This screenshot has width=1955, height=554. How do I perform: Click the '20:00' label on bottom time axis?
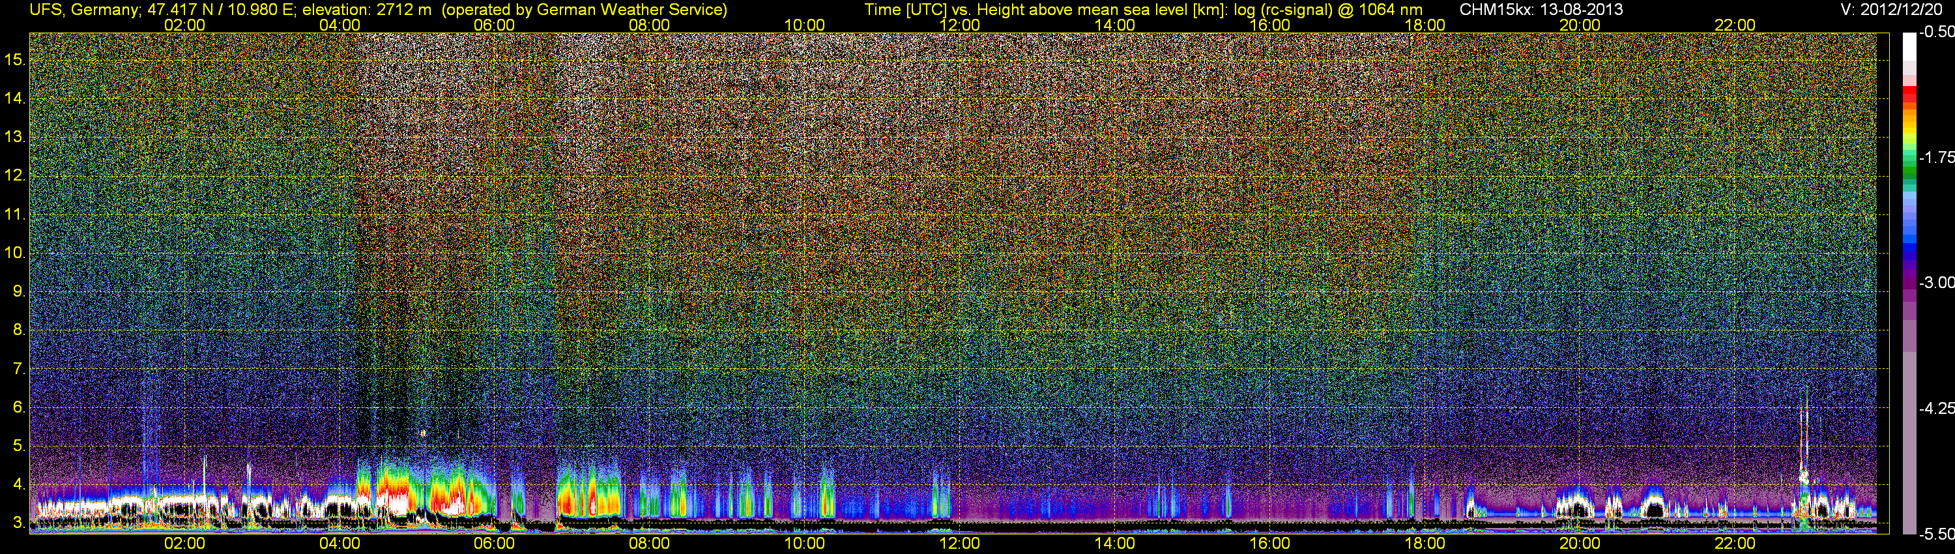pos(1580,544)
